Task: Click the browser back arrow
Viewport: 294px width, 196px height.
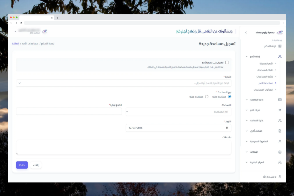Action: tap(12, 23)
